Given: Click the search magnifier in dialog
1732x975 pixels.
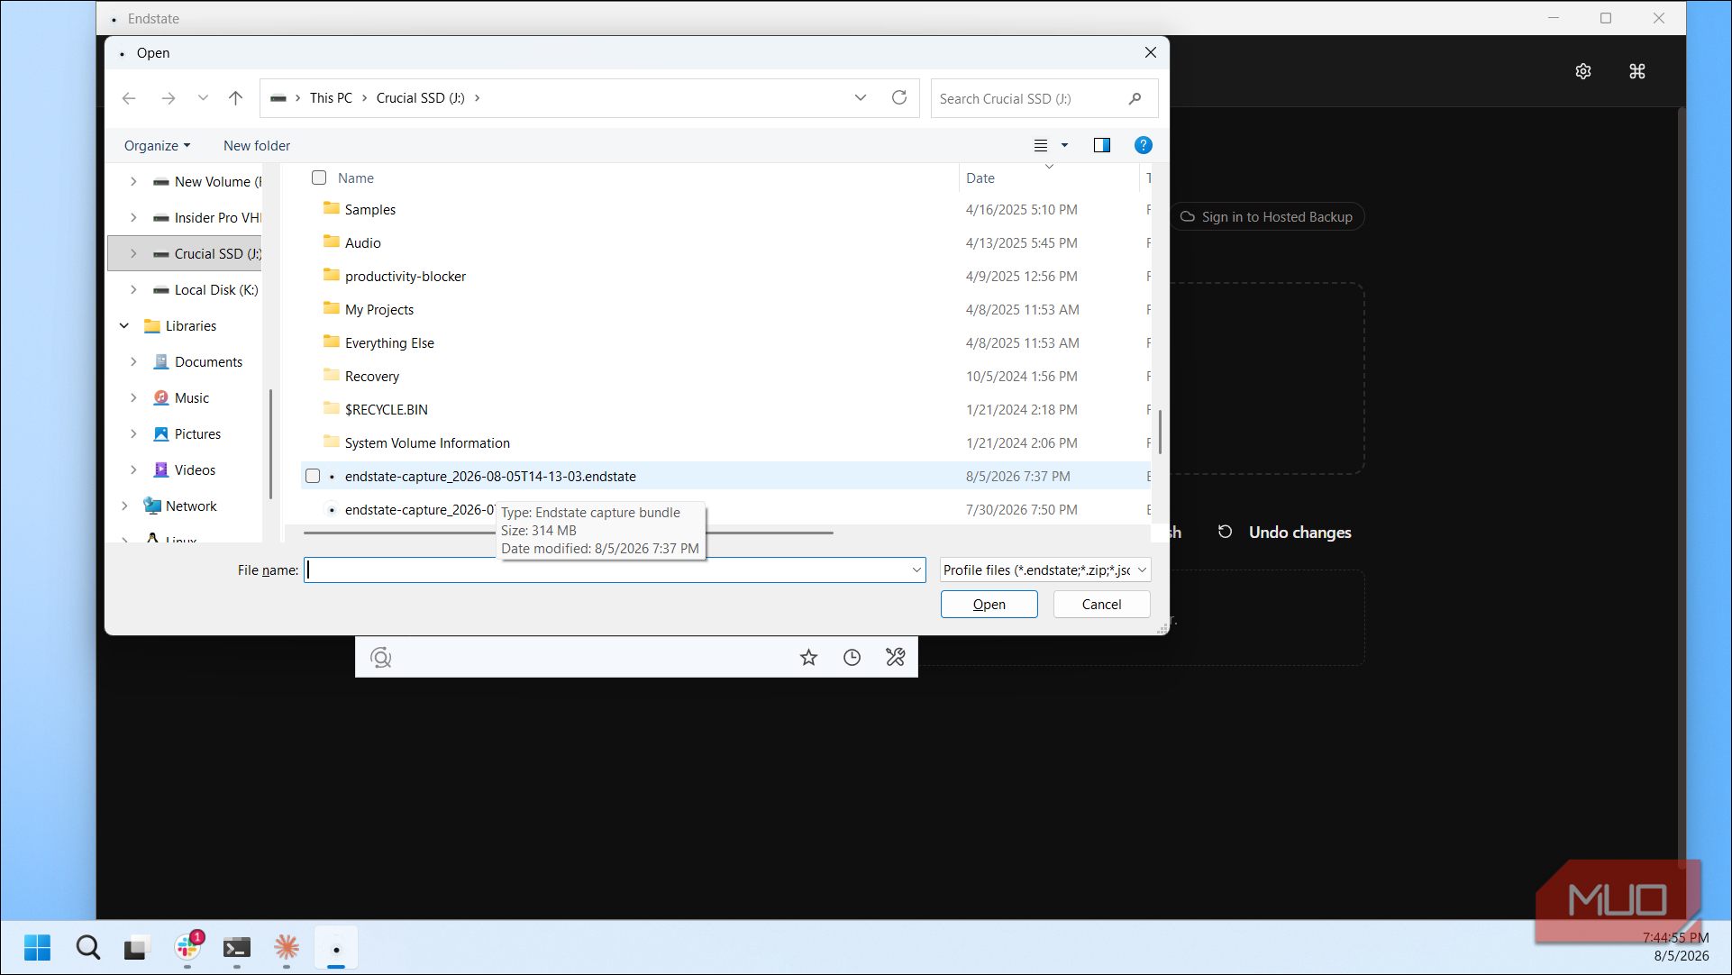Looking at the screenshot, I should [x=1135, y=99].
